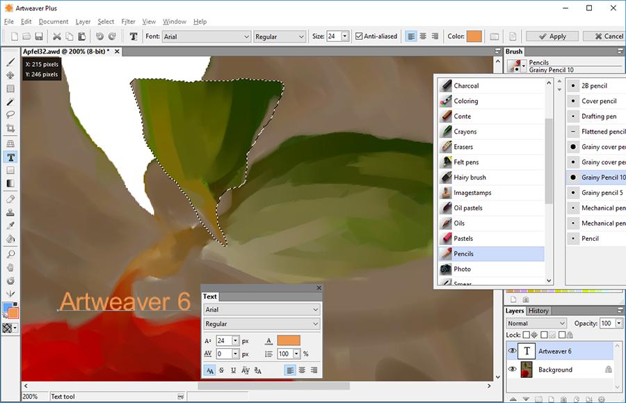Click the Save document icon
This screenshot has height=403, width=626.
(39, 36)
